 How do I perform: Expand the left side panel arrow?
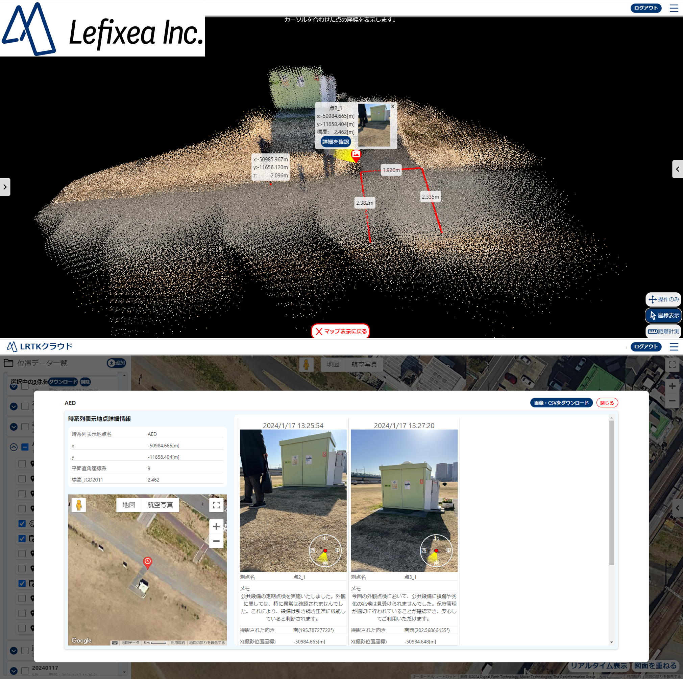(x=5, y=187)
